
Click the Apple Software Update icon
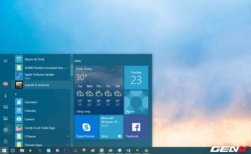tap(19, 76)
